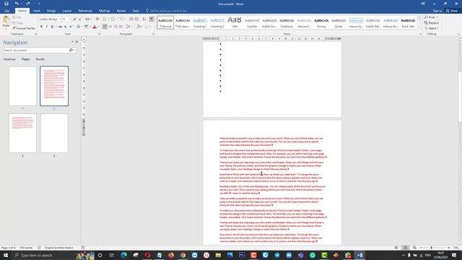Toggle Show/Hide paragraph marks
The height and width of the screenshot is (260, 462).
coord(152,19)
